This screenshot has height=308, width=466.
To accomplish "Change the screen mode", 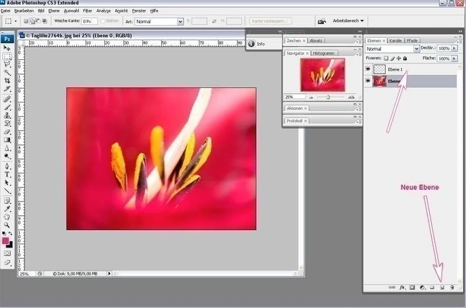I will click(x=7, y=263).
